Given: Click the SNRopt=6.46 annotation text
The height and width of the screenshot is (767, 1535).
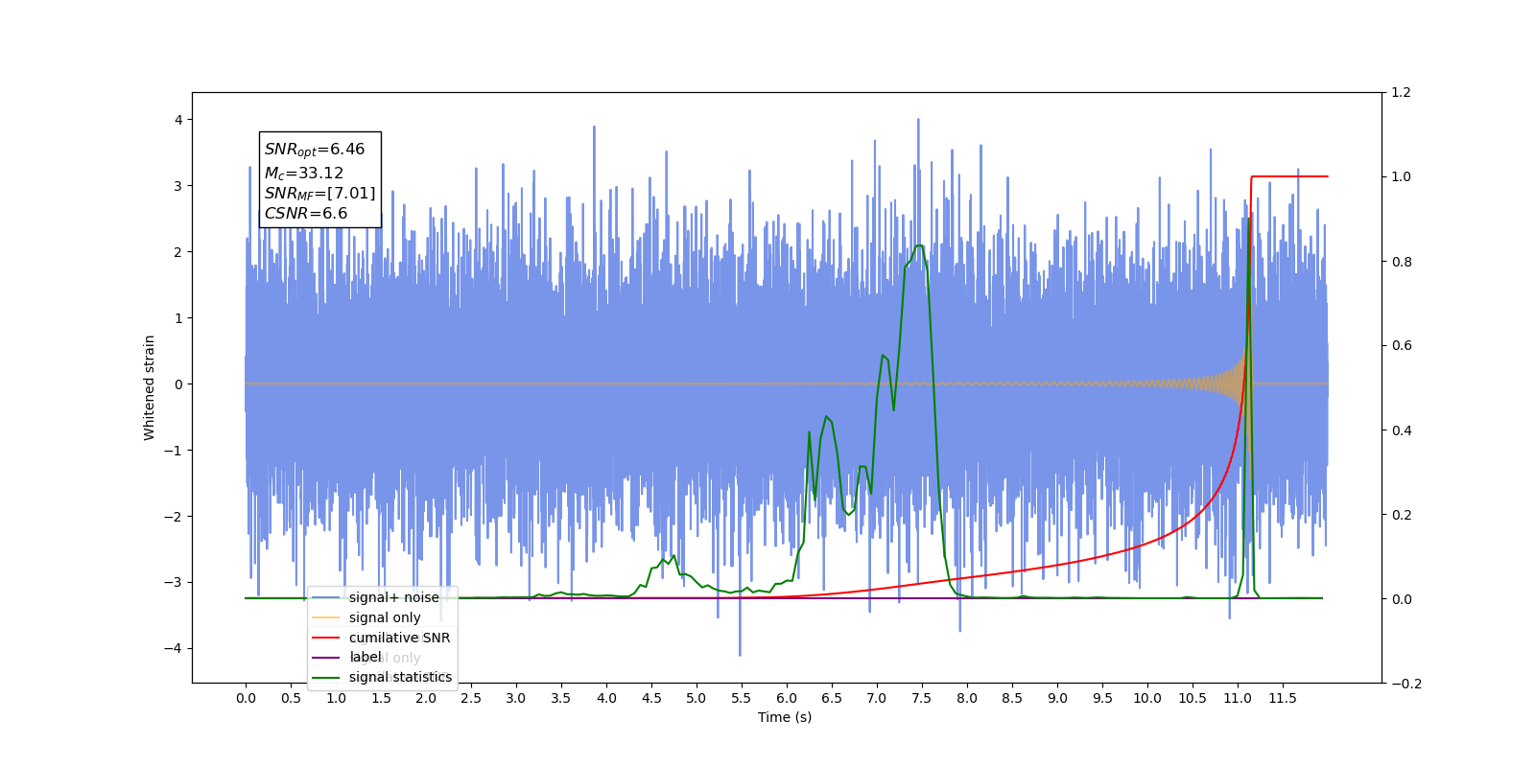Looking at the screenshot, I should [x=315, y=150].
